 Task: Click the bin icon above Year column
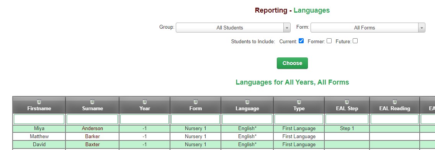[144, 102]
